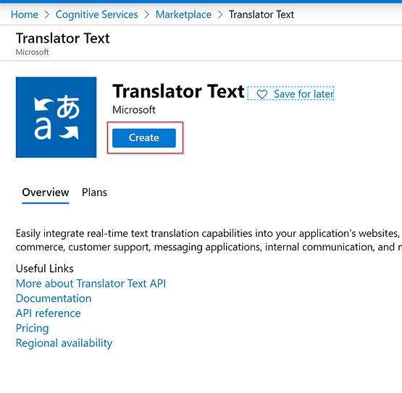Click Microsoft publisher name under product title
The image size is (402, 393).
pos(133,110)
